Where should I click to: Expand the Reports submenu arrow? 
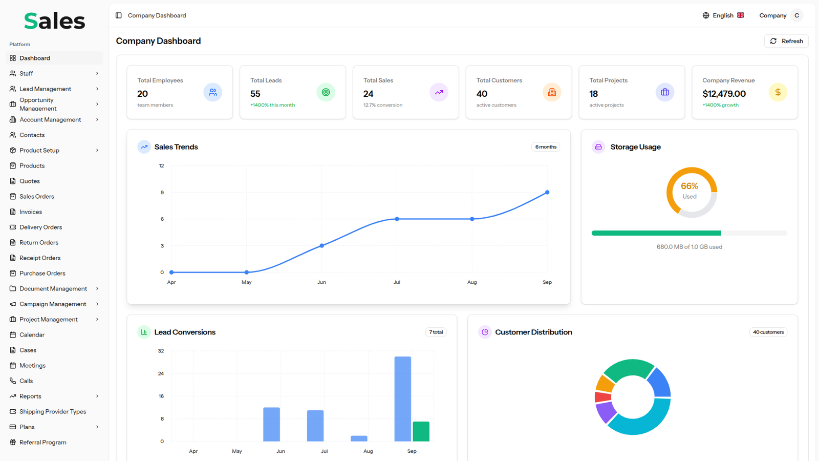point(97,396)
